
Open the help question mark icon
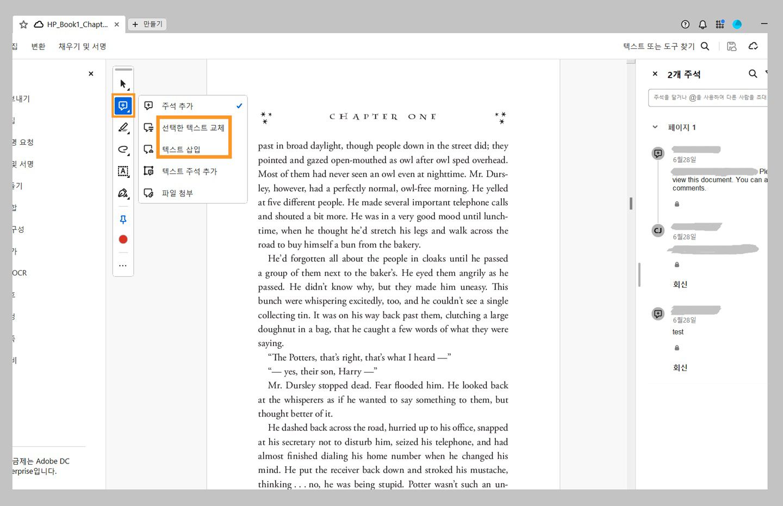pos(685,24)
